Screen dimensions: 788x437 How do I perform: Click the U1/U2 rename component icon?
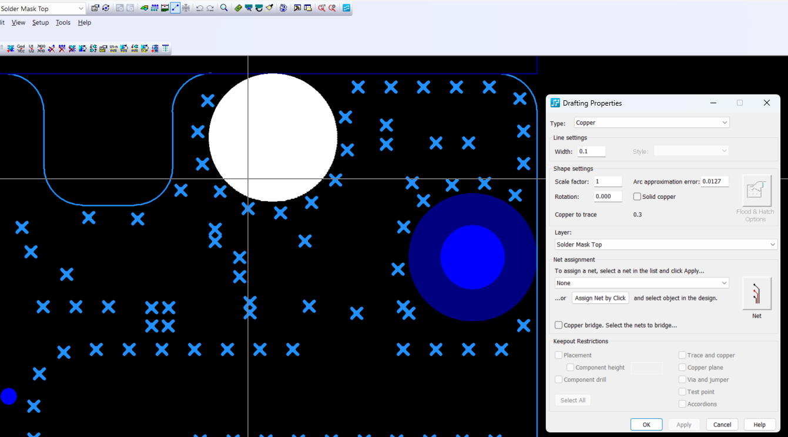pos(31,49)
